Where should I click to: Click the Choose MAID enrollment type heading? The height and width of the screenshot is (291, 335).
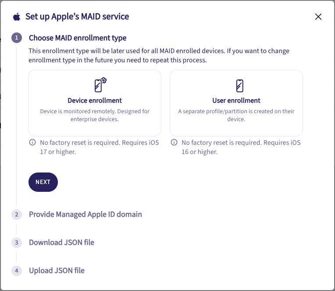point(78,38)
